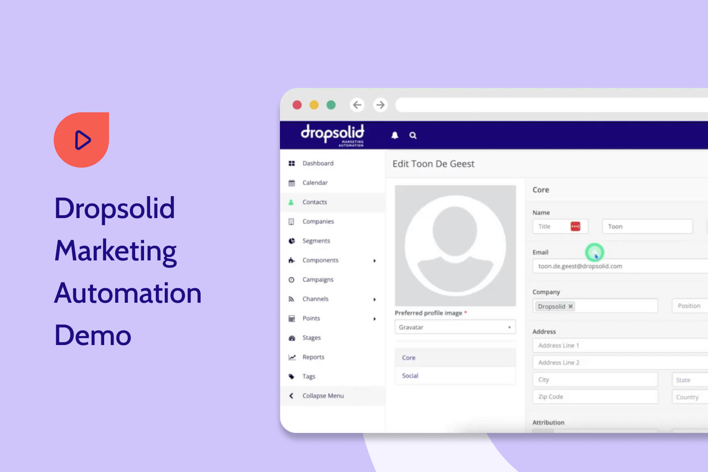708x472 pixels.
Task: Expand the Components submenu arrow
Action: point(374,260)
